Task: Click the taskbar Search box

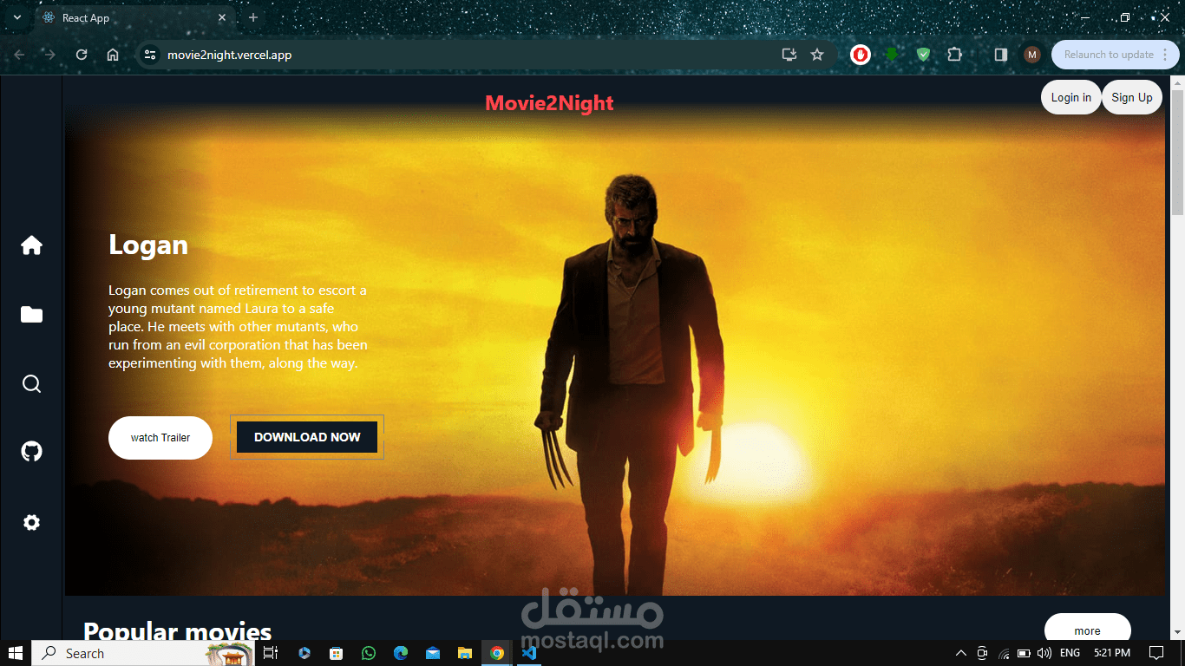Action: point(143,653)
